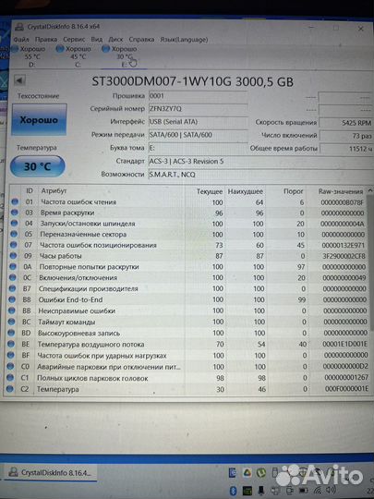
Task: Click the Порог column header
Action: 294,191
